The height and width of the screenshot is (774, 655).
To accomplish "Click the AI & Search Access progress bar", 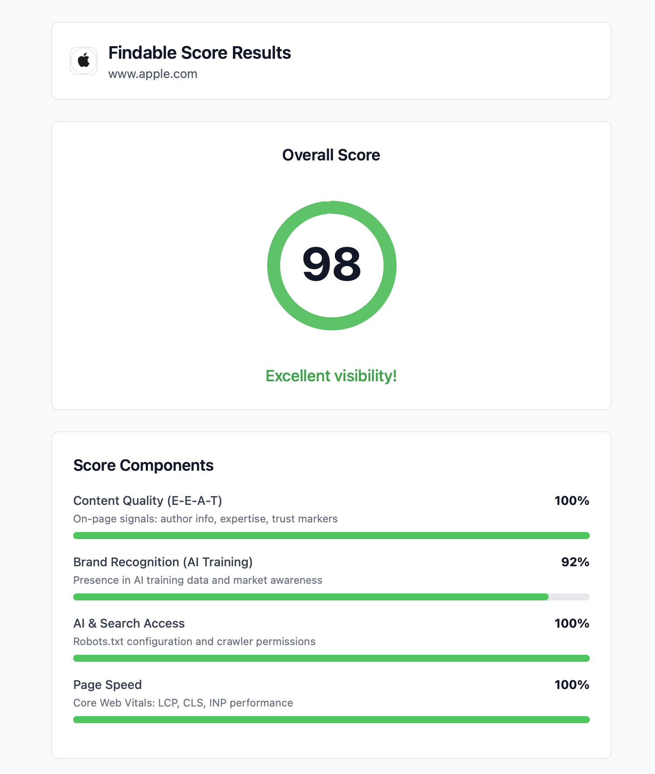I will tap(331, 658).
